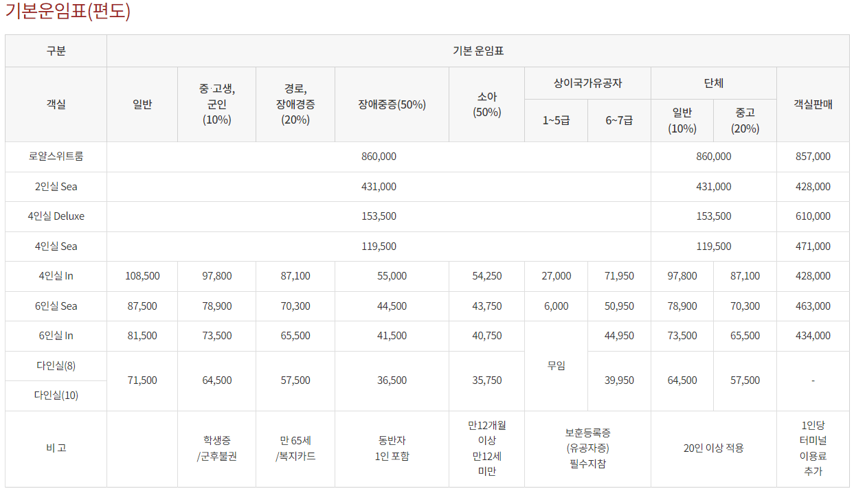The width and height of the screenshot is (854, 491).
Task: Select the 36,500 fare cell
Action: point(392,380)
